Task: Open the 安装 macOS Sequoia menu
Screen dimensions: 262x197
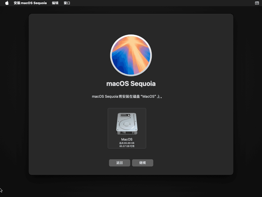Action: point(30,3)
